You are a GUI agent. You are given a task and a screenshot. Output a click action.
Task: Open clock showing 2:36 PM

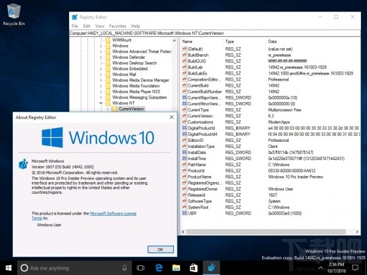tap(336, 268)
